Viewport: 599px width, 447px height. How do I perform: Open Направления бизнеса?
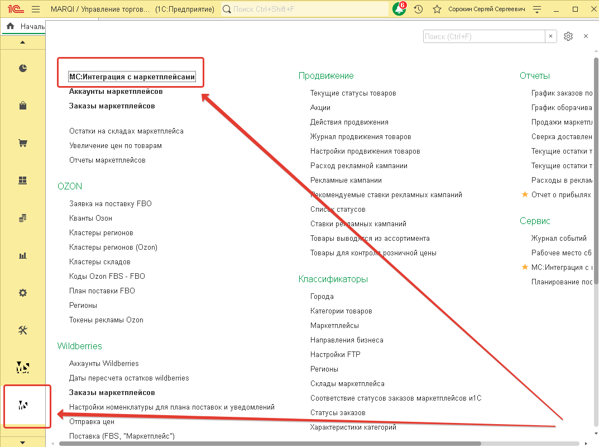pyautogui.click(x=347, y=340)
